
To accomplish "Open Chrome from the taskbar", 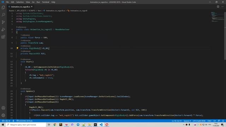I will (55, 125).
